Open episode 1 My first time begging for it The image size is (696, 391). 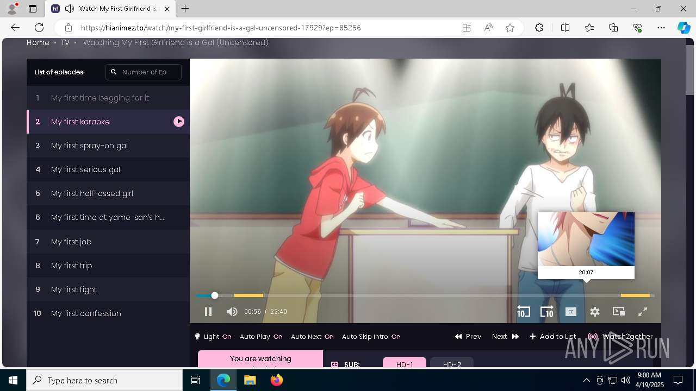(x=108, y=98)
